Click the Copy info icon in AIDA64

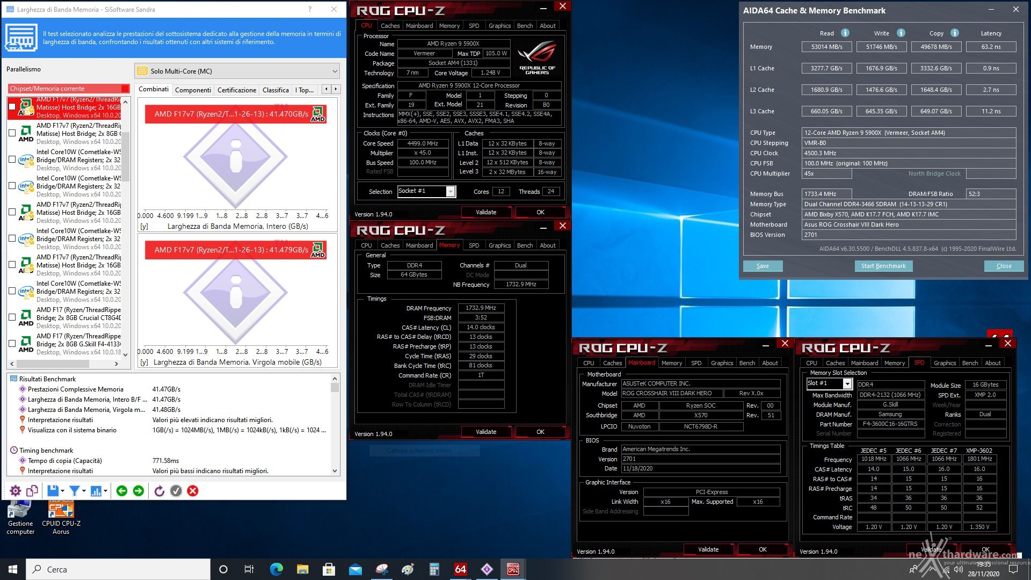pos(955,33)
